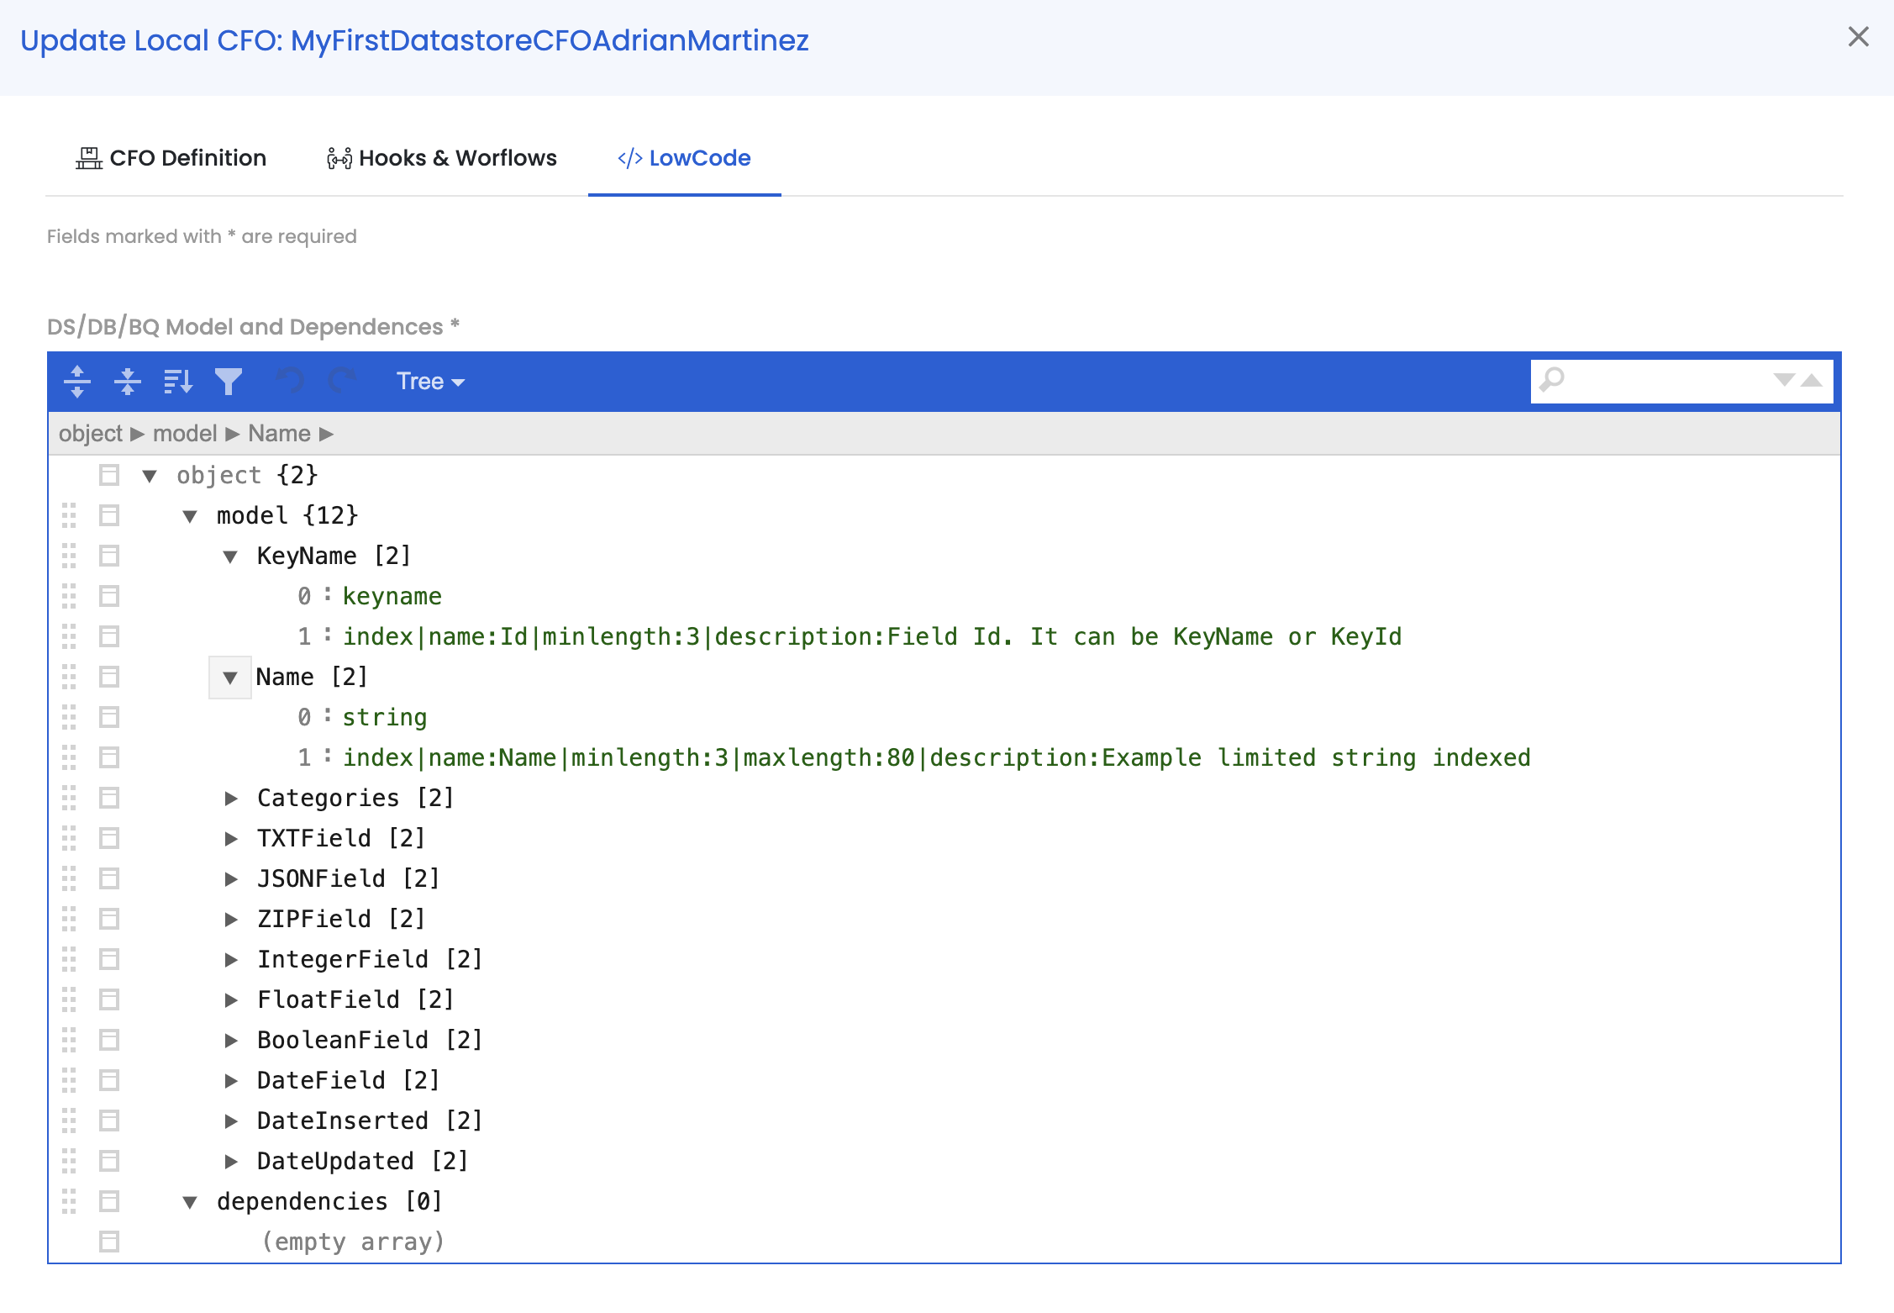Image resolution: width=1894 pixels, height=1313 pixels.
Task: Grab the drag handle of IntegerField row
Action: pos(69,959)
